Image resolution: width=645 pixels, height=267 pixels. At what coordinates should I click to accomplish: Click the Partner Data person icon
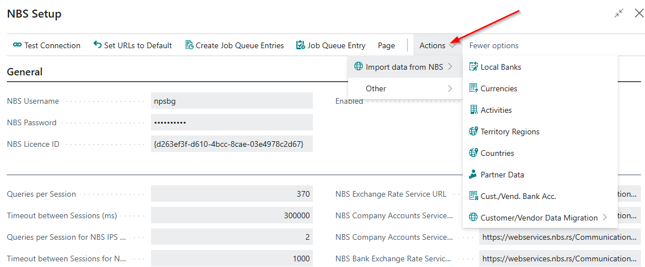[x=473, y=175]
